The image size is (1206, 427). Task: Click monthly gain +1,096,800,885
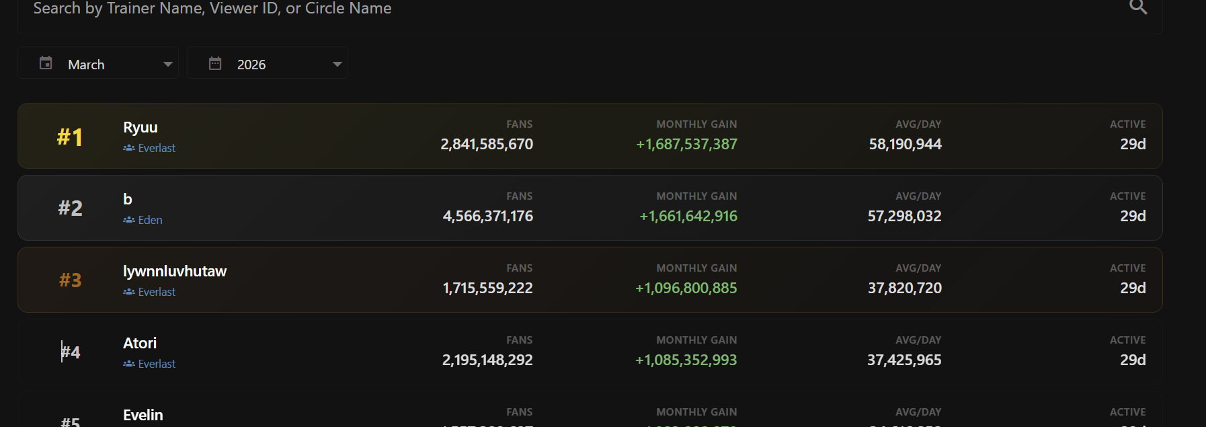pyautogui.click(x=686, y=288)
